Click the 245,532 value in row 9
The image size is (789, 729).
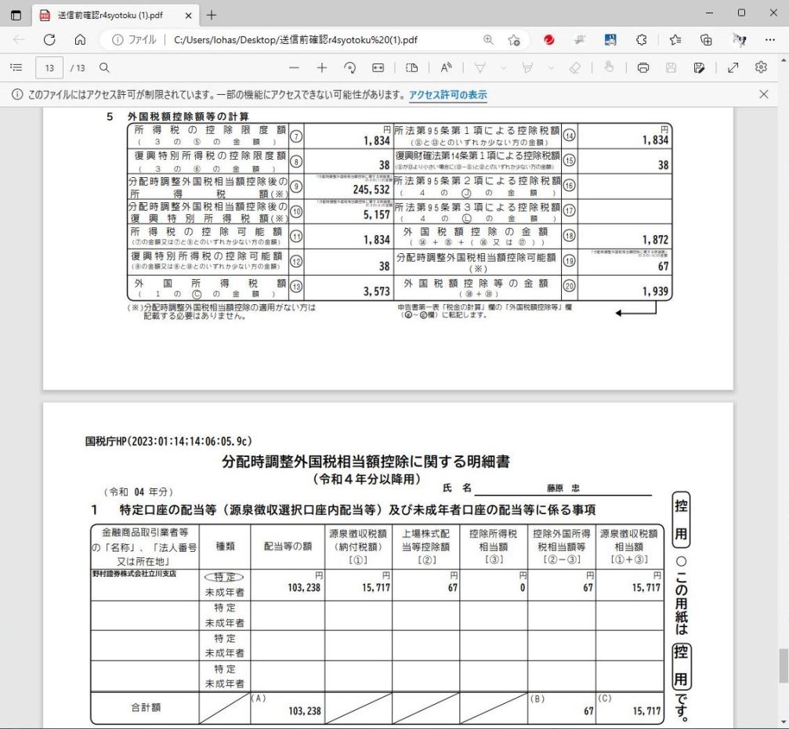(x=371, y=189)
